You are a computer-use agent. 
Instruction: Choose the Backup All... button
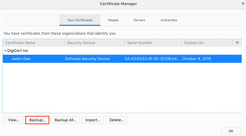coord(65,120)
